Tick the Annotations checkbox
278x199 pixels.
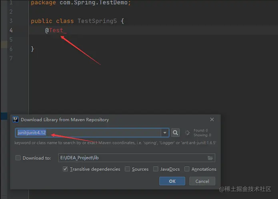coord(187,169)
